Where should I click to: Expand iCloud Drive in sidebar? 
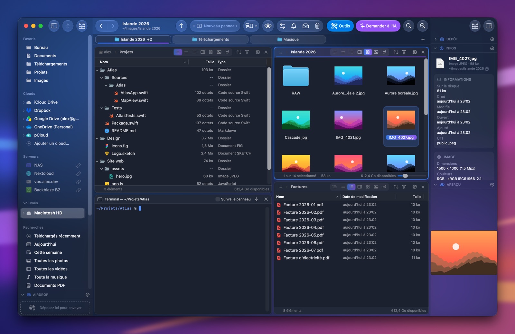23,102
